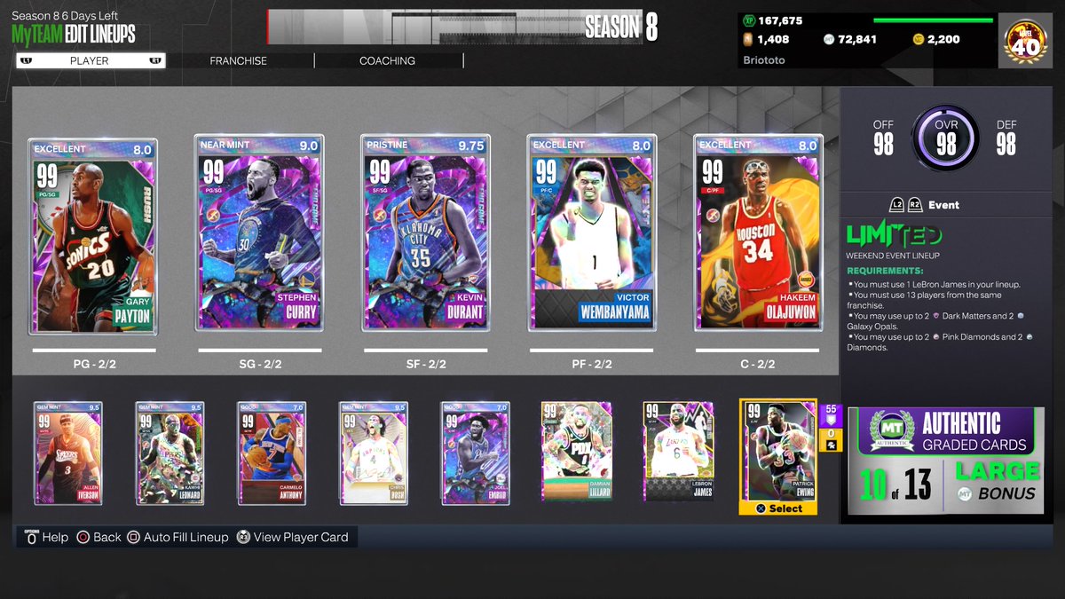Click the Level 40 milestone badge
1065x599 pixels.
pos(1026,39)
